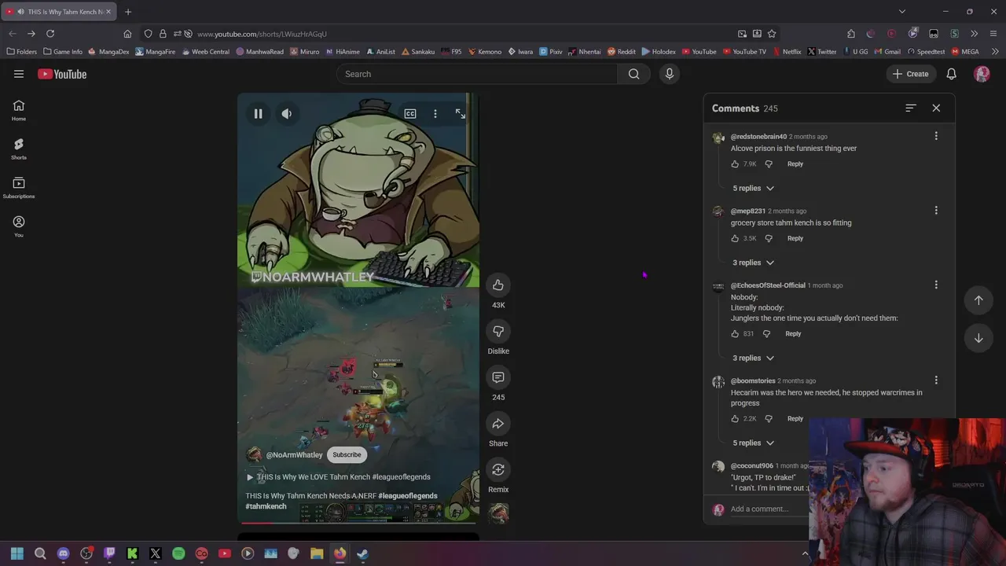Click the search magnifier button
Viewport: 1006px width, 566px height.
pyautogui.click(x=633, y=74)
